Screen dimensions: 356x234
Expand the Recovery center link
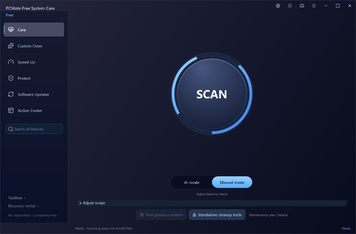tap(24, 206)
